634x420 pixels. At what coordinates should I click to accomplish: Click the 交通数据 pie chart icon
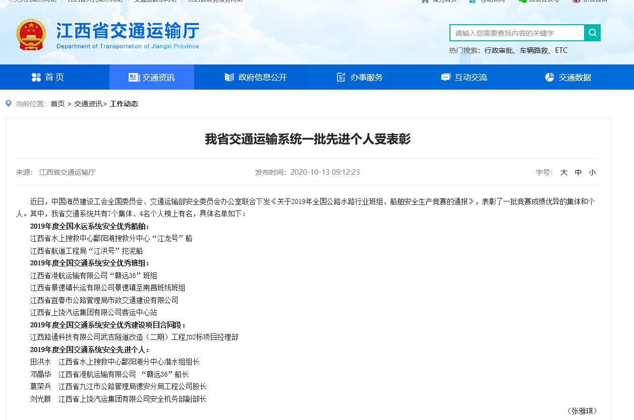pos(550,77)
